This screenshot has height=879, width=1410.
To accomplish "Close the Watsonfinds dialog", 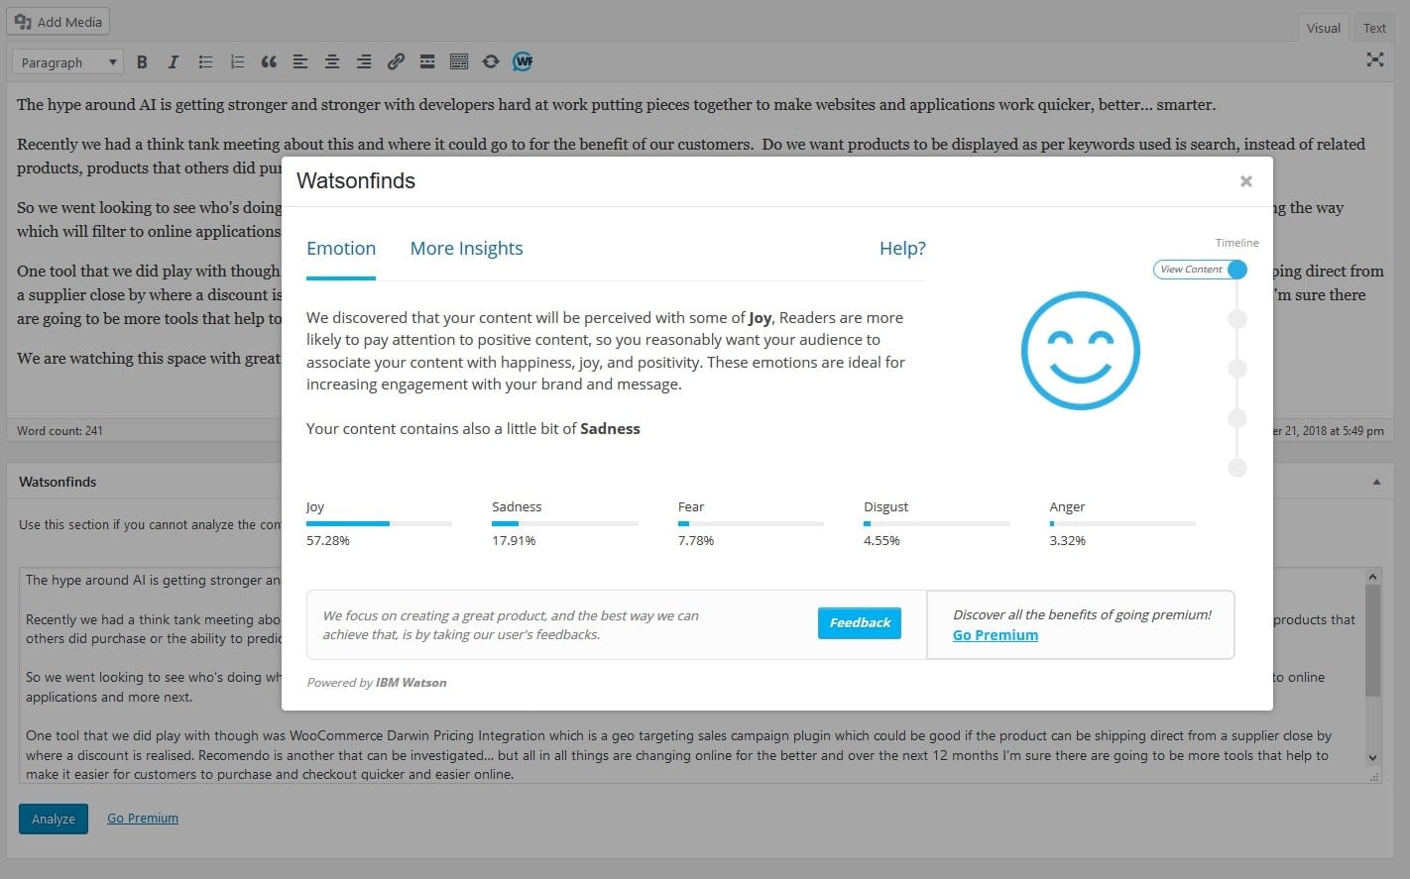I will tap(1246, 181).
